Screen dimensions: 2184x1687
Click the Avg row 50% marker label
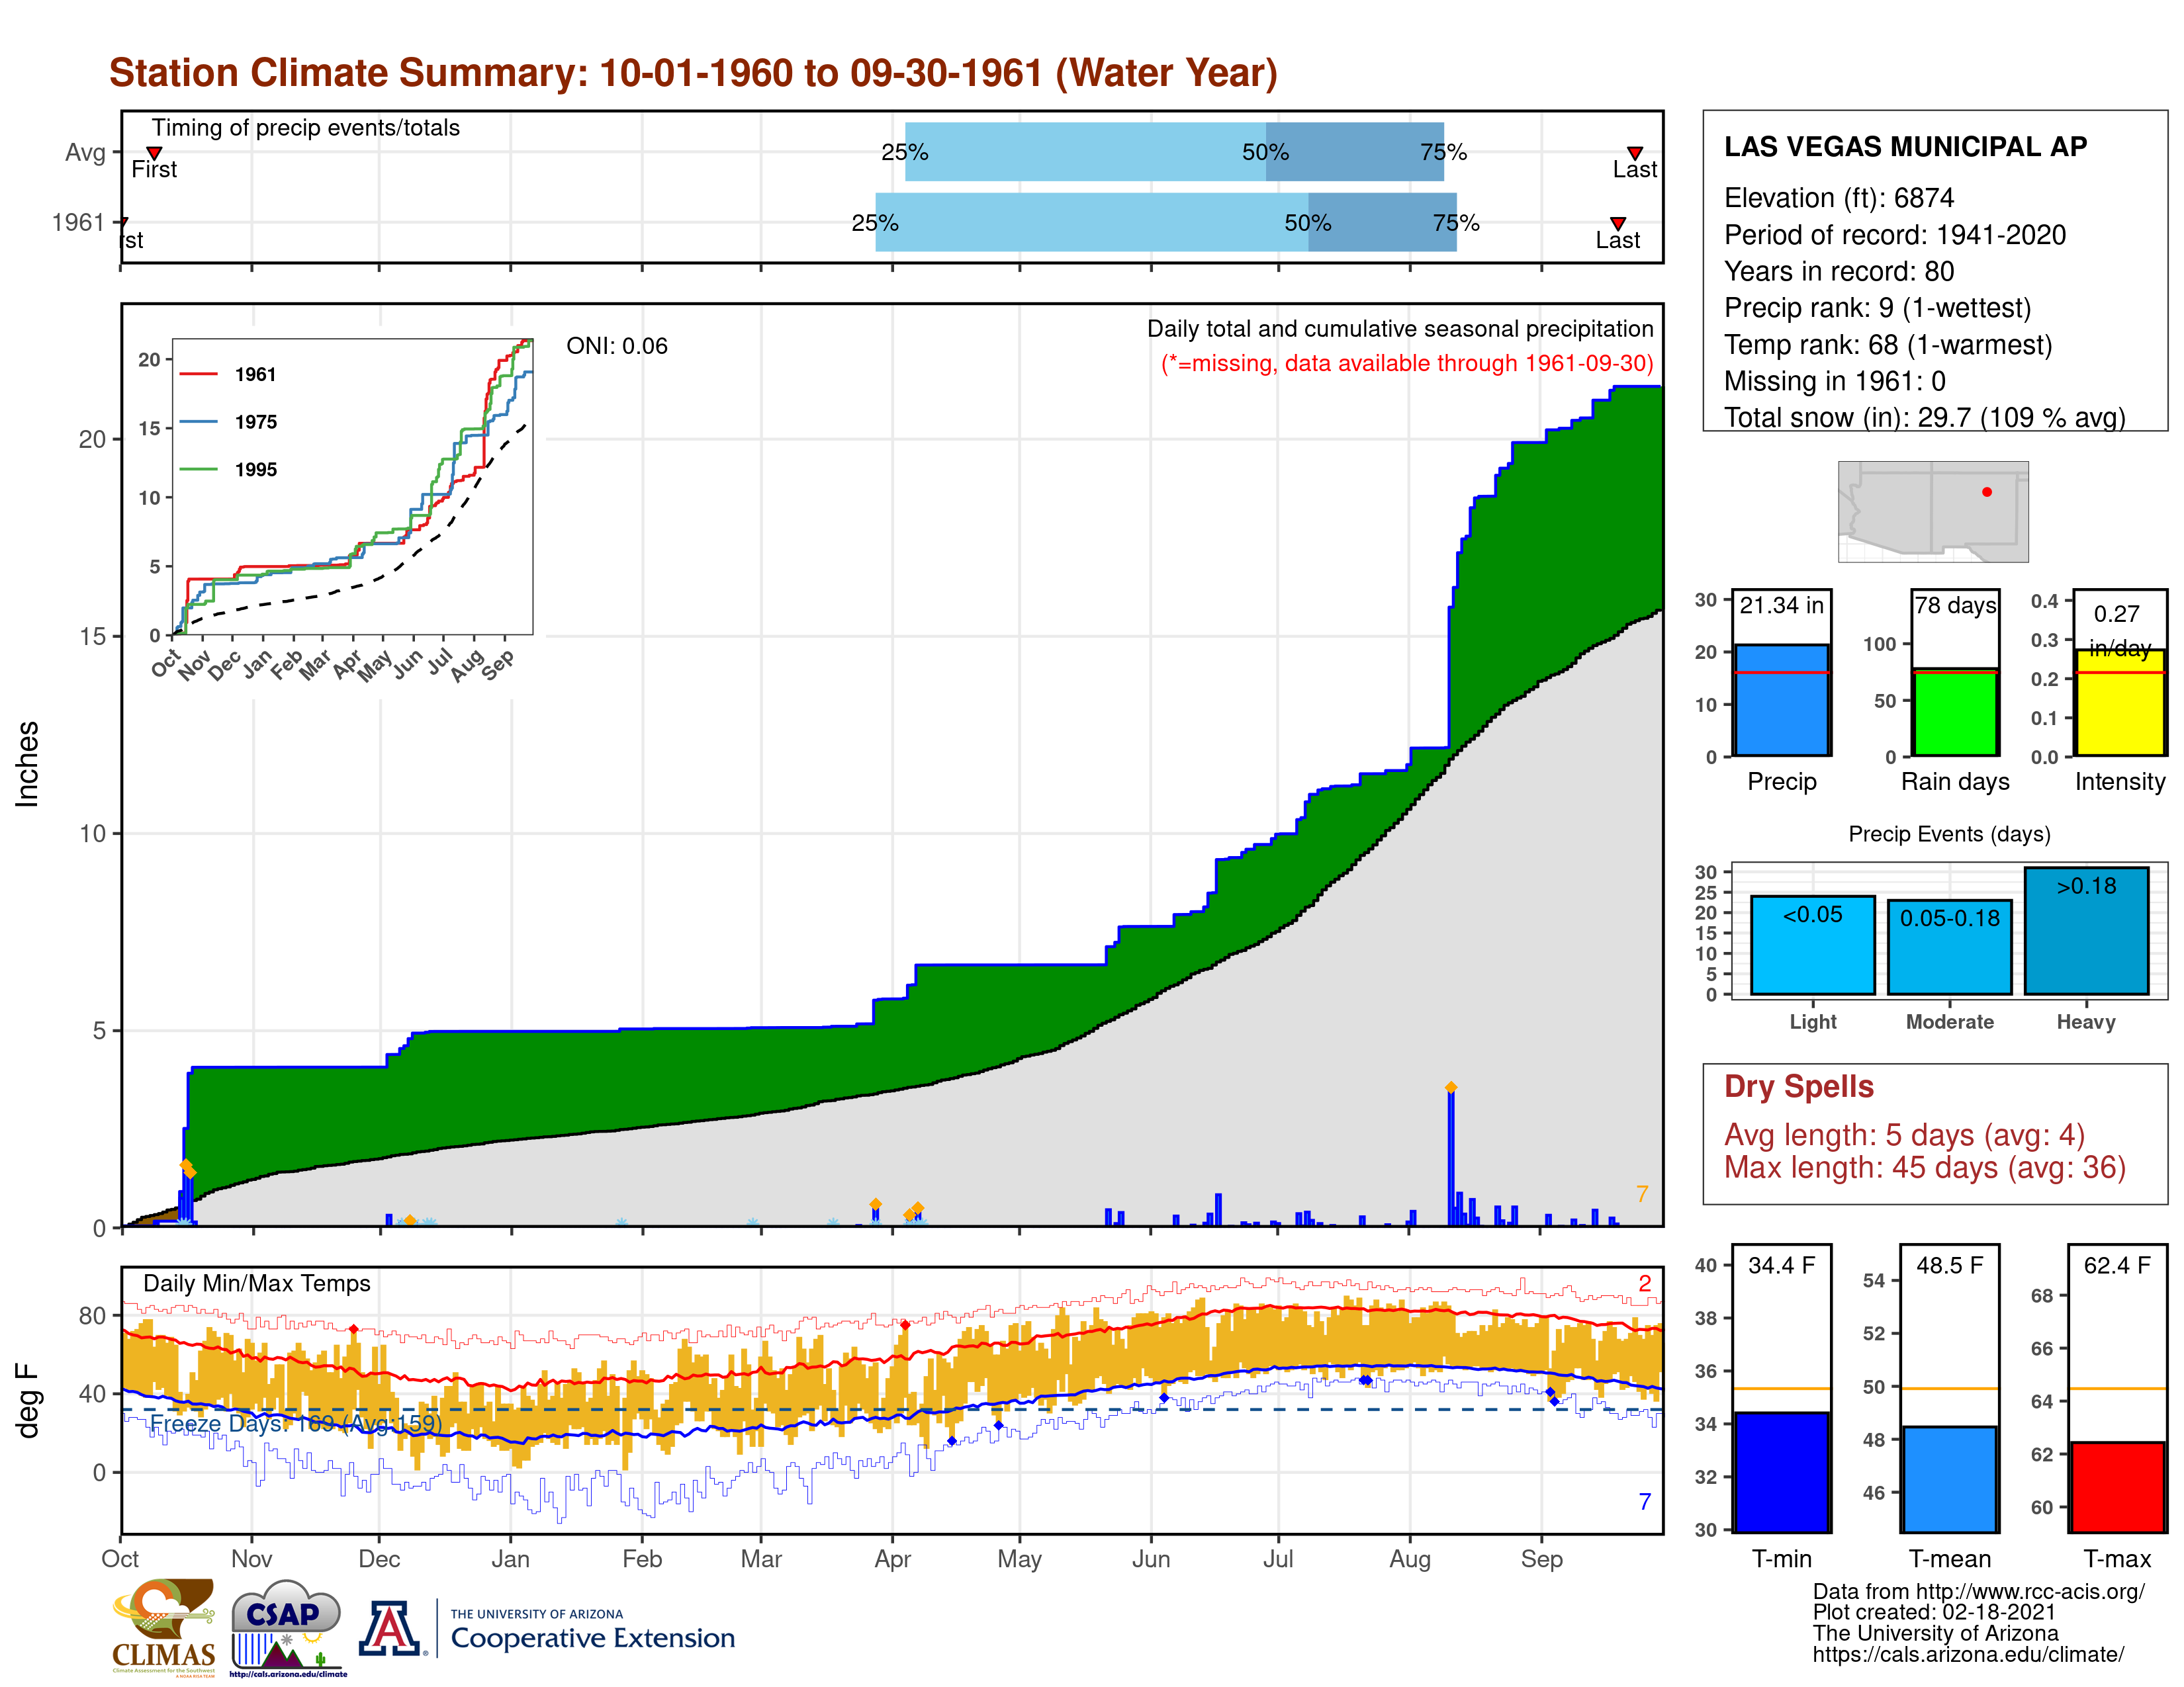(1265, 153)
